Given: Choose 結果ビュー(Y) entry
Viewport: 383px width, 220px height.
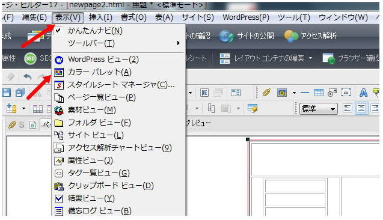Looking at the screenshot, I should click(118, 199).
